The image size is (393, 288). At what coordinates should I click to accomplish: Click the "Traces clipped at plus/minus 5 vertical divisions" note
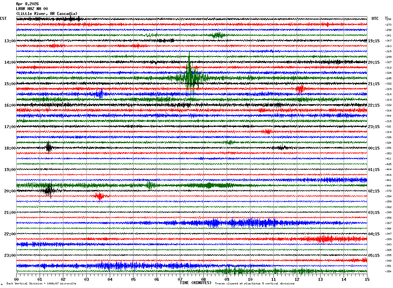pyautogui.click(x=255, y=284)
